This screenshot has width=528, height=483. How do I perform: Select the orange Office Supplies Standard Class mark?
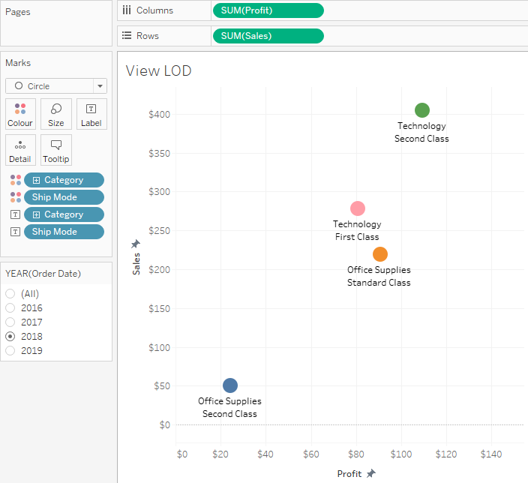[380, 254]
